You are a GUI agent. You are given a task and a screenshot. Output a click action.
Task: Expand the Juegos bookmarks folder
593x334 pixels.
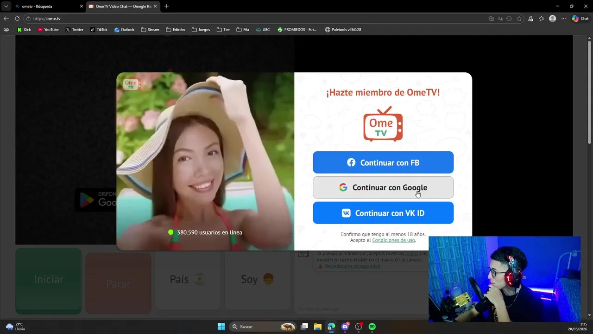pyautogui.click(x=201, y=30)
